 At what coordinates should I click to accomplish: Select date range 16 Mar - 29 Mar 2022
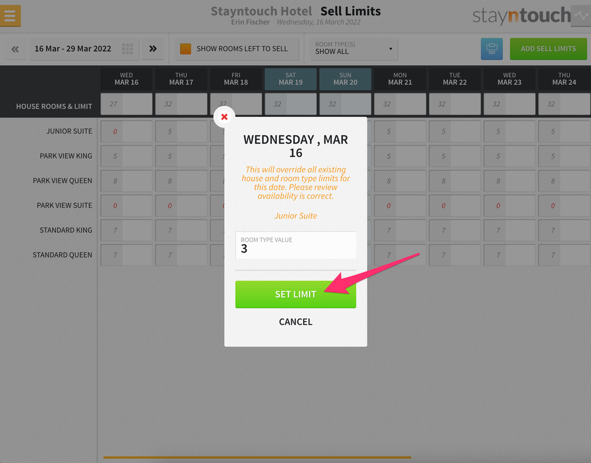pos(84,49)
